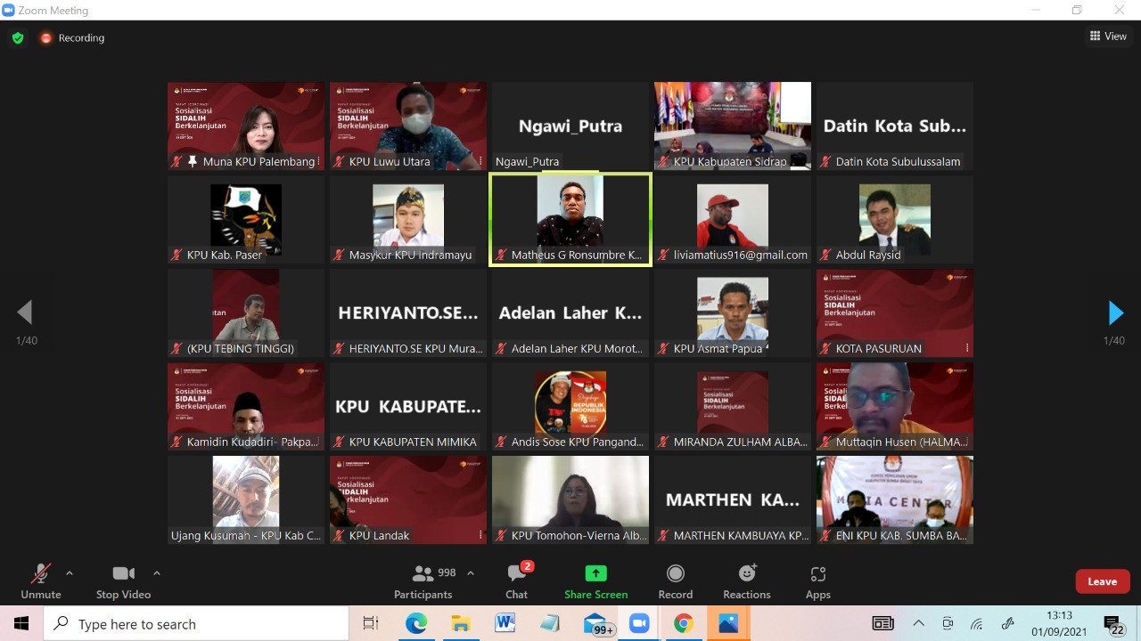Screen dimensions: 1141x641
Task: Expand the arrow next to Participants
Action: pyautogui.click(x=471, y=573)
